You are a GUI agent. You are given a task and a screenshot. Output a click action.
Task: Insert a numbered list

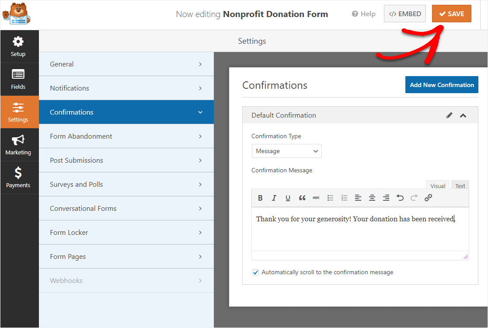(x=344, y=198)
